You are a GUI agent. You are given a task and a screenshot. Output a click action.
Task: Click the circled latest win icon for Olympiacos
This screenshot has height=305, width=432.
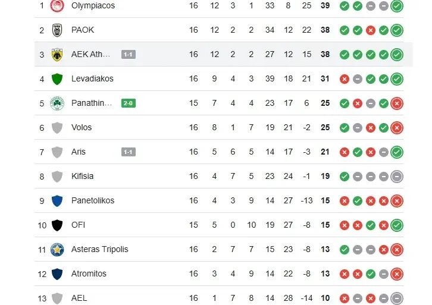coord(397,6)
